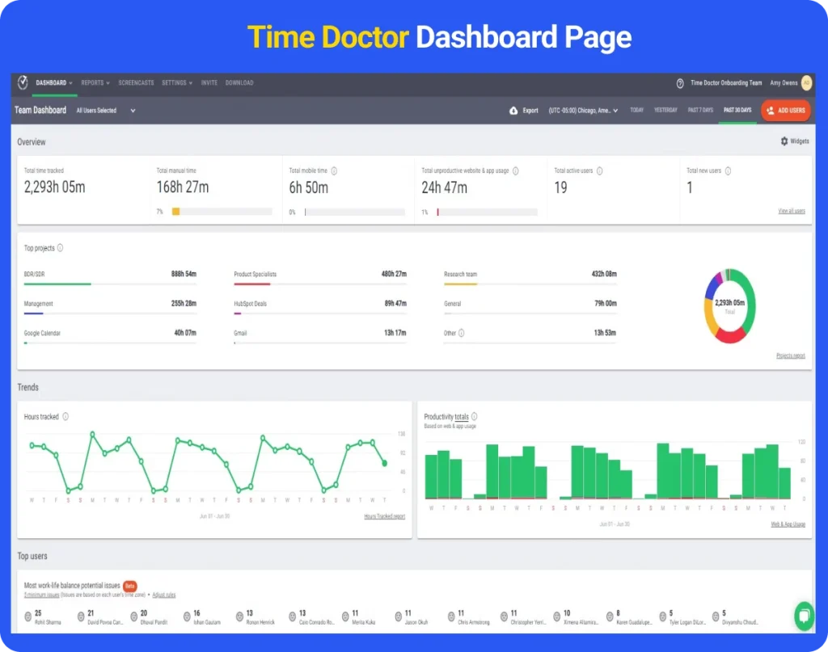Open the Invite menu item
Viewport: 828px width, 652px height.
209,83
